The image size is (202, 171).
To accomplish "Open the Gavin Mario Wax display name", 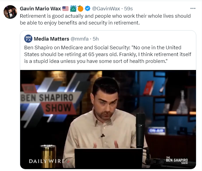I will 40,8.
